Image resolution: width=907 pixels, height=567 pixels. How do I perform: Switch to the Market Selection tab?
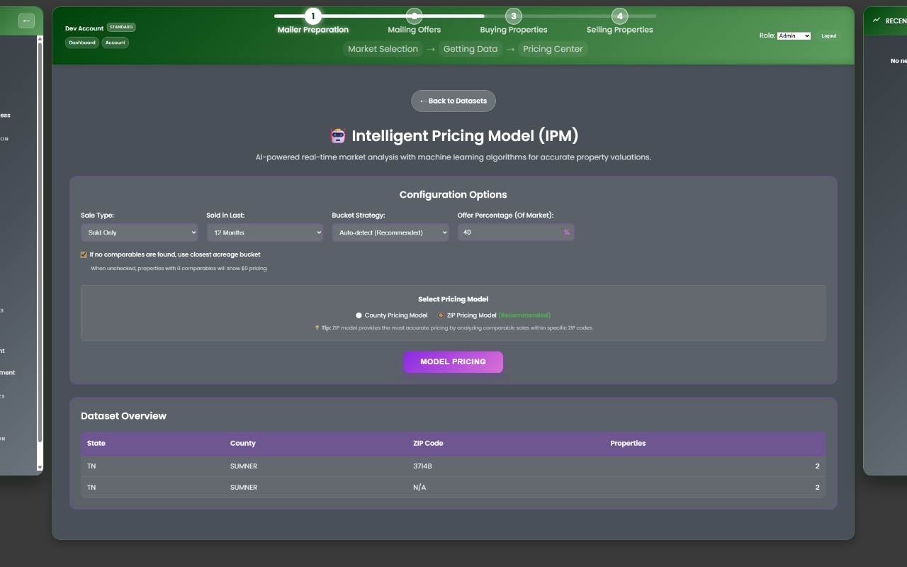[x=383, y=48]
